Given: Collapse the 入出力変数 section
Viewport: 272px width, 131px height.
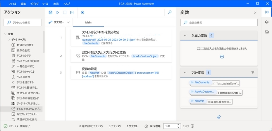Looking at the screenshot, I should coord(185,36).
